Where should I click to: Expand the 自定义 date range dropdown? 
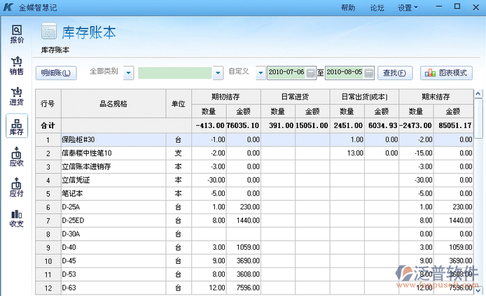pyautogui.click(x=260, y=72)
